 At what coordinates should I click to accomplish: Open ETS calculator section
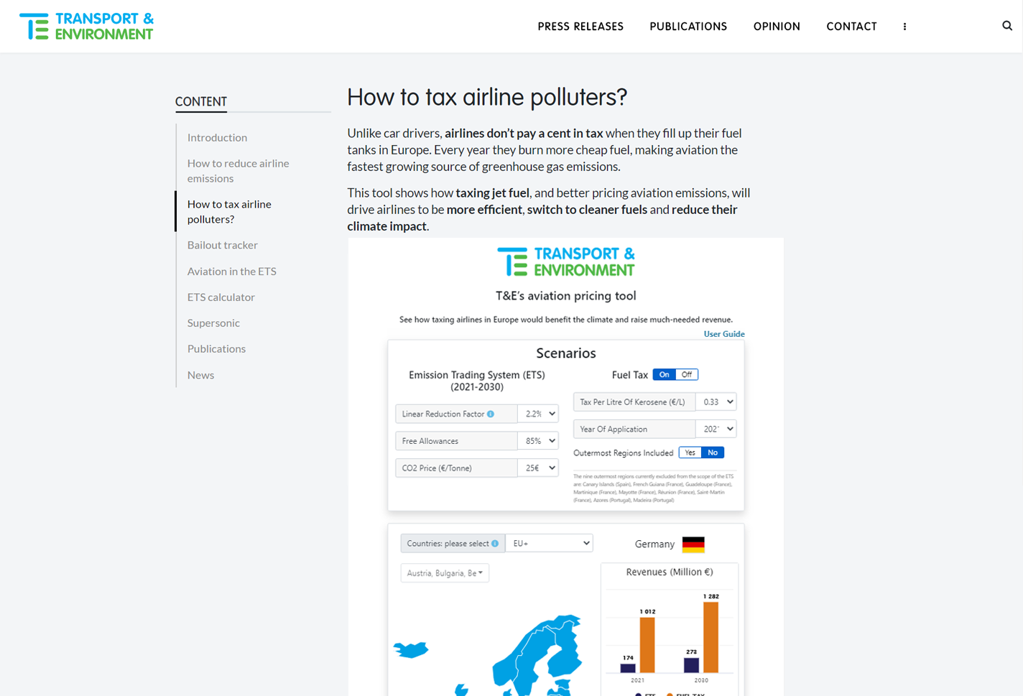pyautogui.click(x=221, y=297)
